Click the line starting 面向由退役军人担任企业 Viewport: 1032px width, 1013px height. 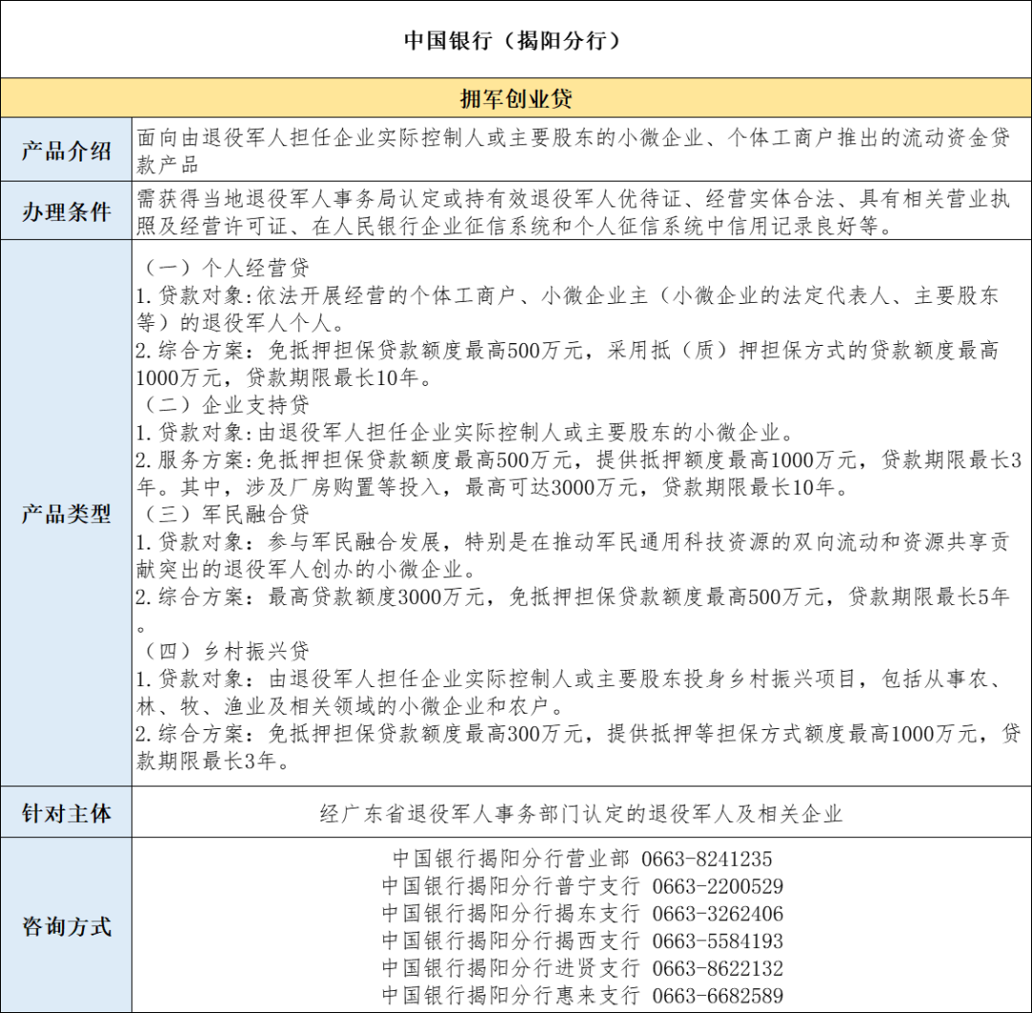coord(572,138)
